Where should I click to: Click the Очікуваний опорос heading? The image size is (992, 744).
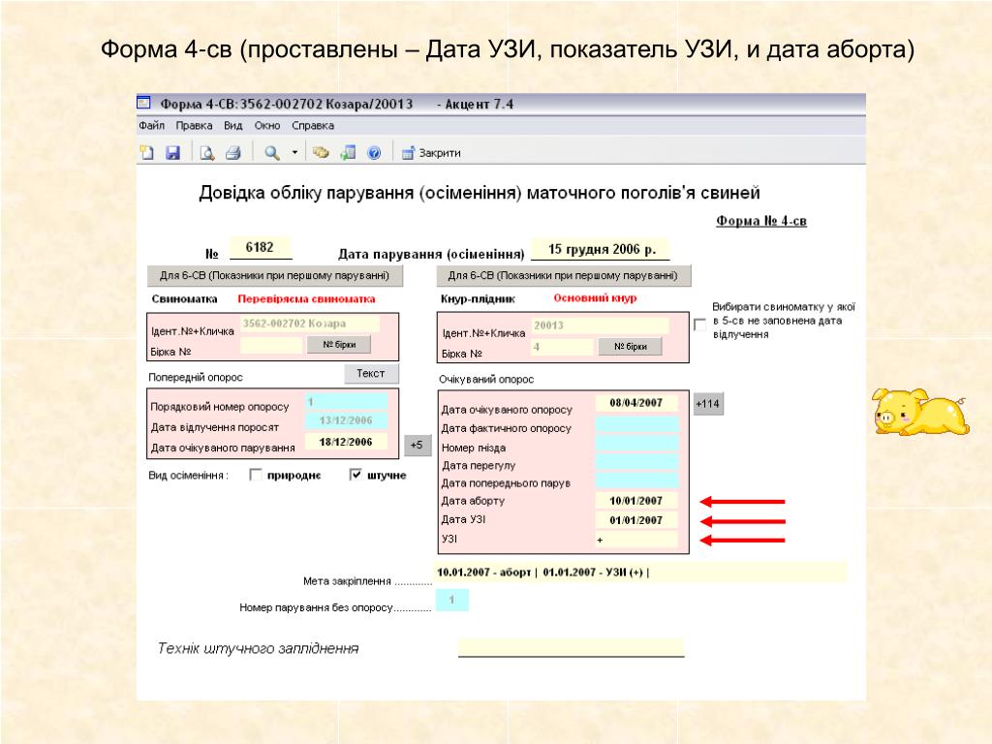486,379
